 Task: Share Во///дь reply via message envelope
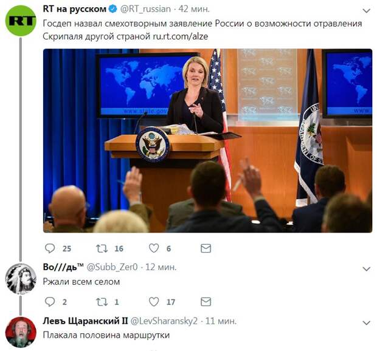pyautogui.click(x=206, y=302)
